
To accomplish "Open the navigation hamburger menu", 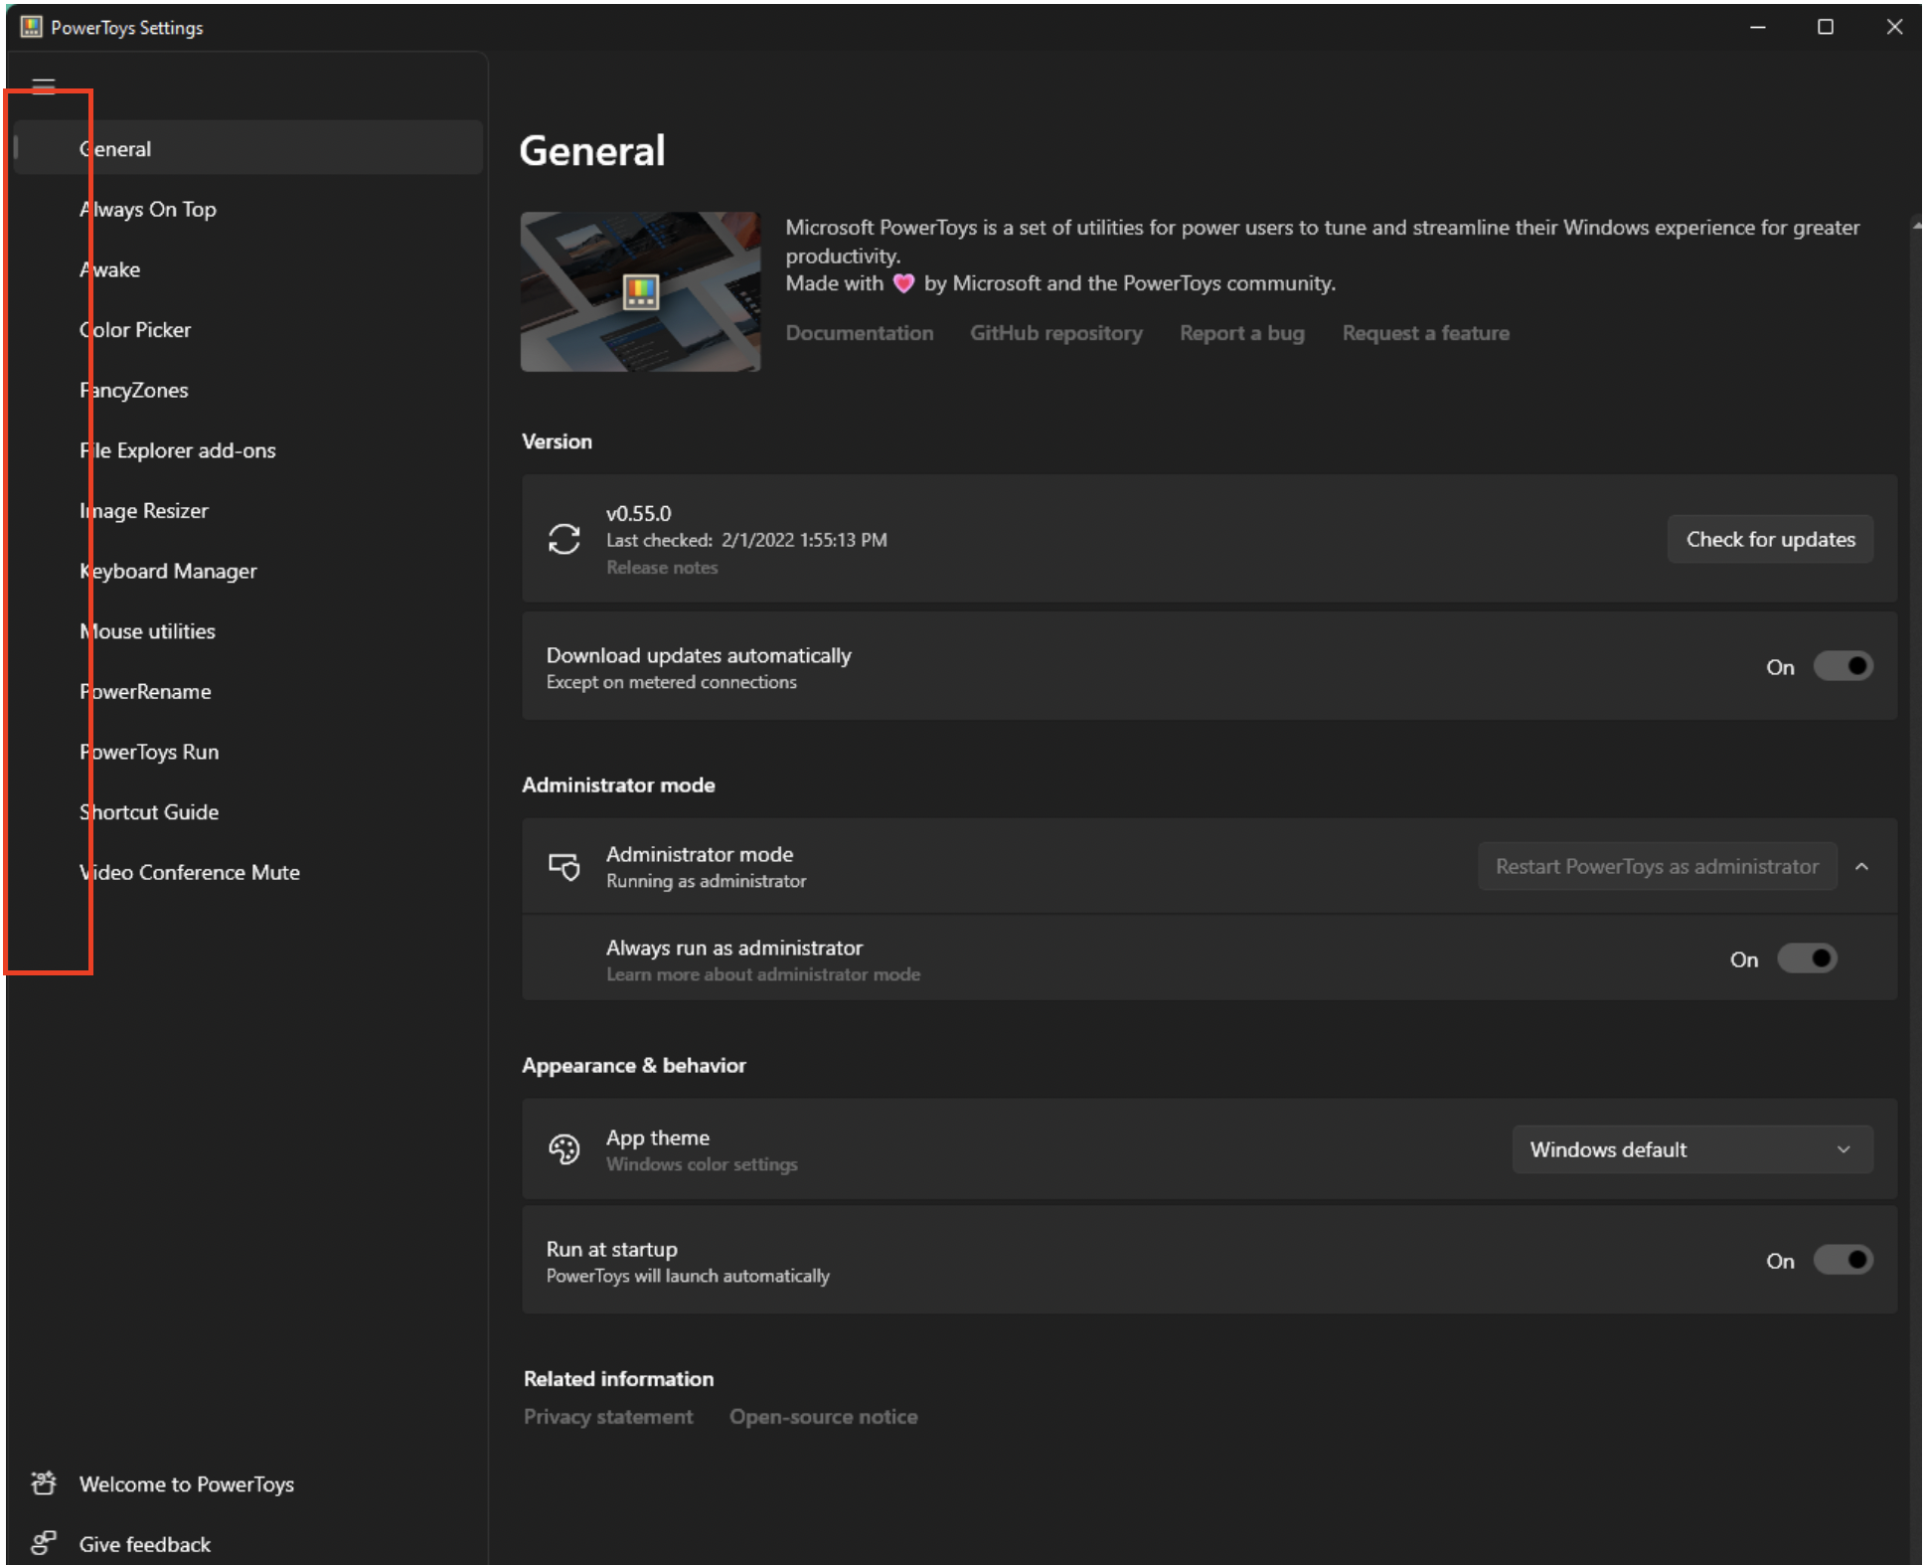I will [x=43, y=85].
